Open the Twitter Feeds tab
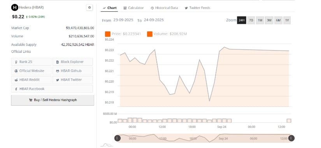The width and height of the screenshot is (321, 148). coord(197,8)
